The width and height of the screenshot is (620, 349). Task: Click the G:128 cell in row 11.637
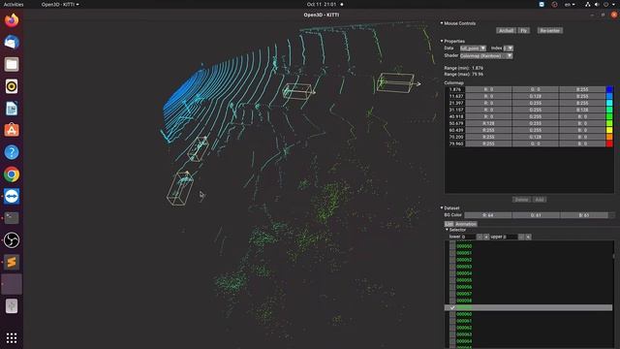pos(536,96)
